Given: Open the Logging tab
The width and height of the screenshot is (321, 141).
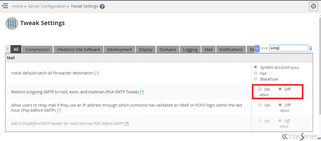Looking at the screenshot, I should pyautogui.click(x=190, y=49).
